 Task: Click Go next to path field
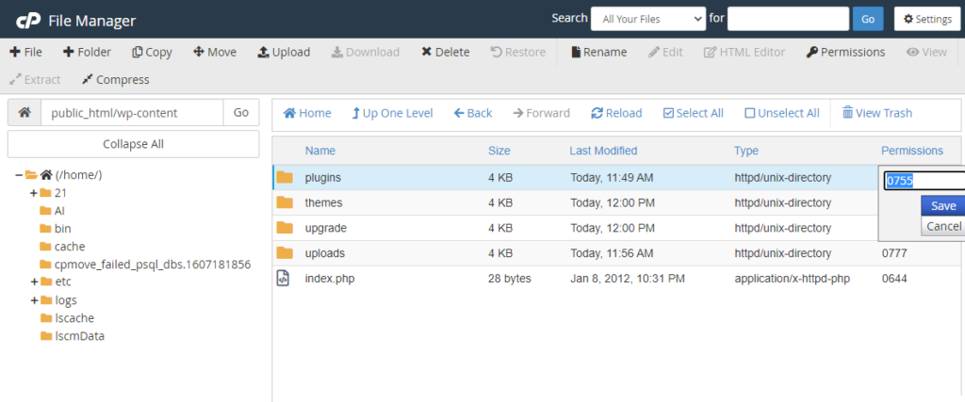point(240,112)
